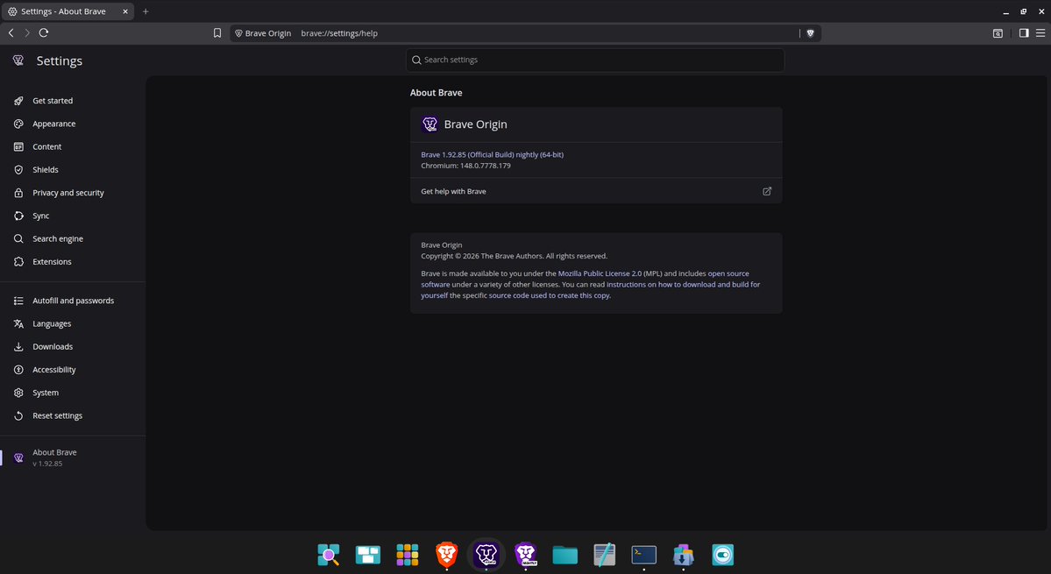This screenshot has width=1051, height=574.
Task: Open the colorful app grid launcher in dock
Action: [x=407, y=555]
